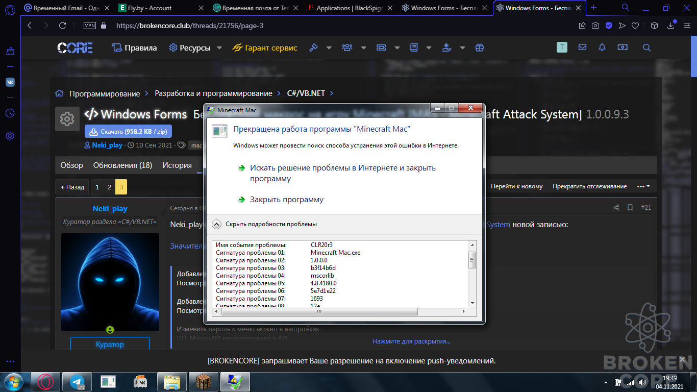Open the Telegram icon in the taskbar
697x392 pixels.
[78, 381]
